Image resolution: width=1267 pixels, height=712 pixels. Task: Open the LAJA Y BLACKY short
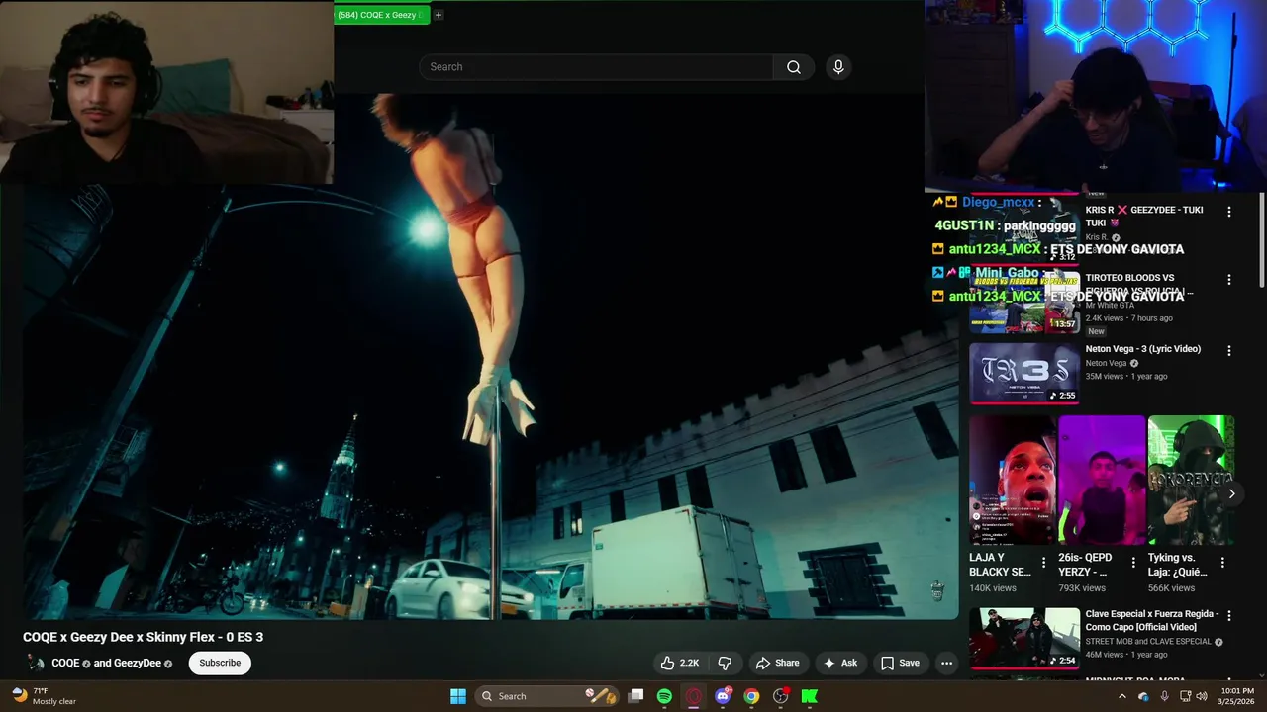pyautogui.click(x=1013, y=480)
